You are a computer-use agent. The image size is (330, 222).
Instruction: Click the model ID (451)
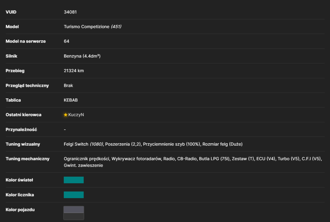tap(116, 27)
